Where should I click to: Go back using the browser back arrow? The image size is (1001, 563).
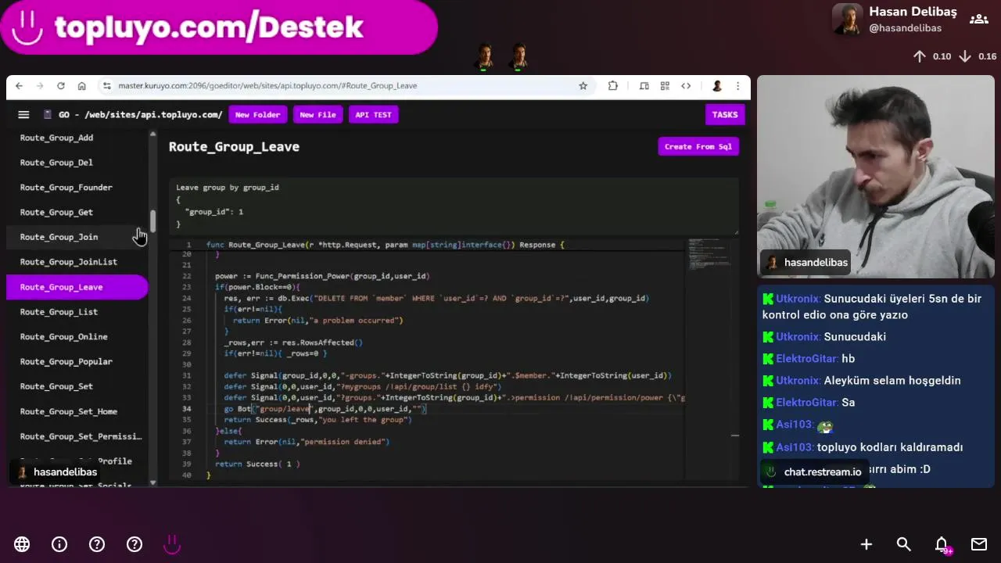click(x=20, y=86)
